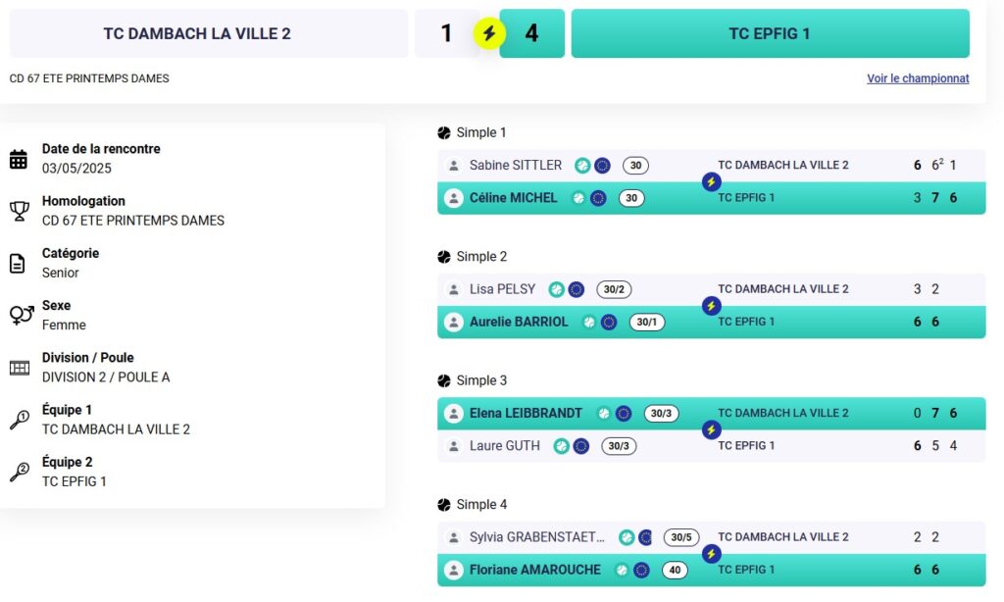Click the grid icon next to Division / Poule
The height and width of the screenshot is (602, 1004).
click(x=19, y=368)
